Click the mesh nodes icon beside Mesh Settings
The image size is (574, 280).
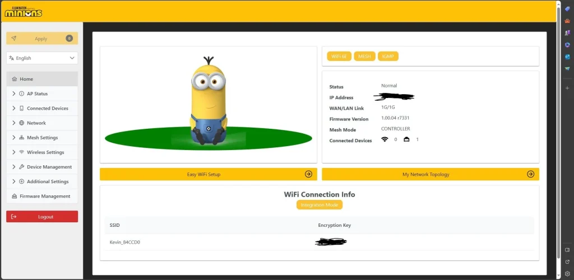click(22, 137)
